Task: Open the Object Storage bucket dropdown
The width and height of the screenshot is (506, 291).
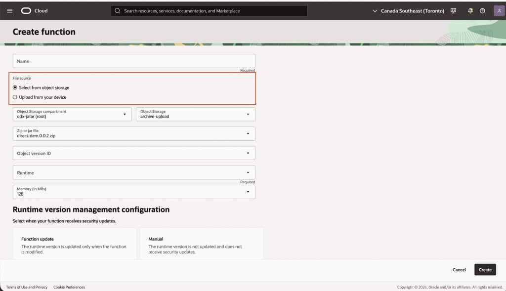Action: (x=196, y=114)
